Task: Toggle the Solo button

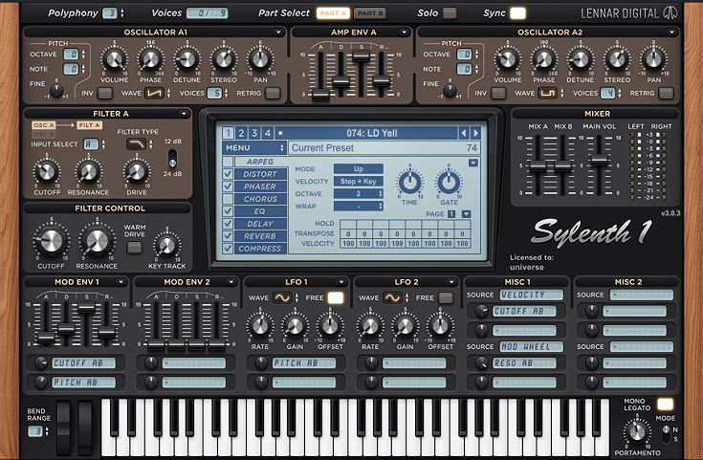Action: click(450, 13)
